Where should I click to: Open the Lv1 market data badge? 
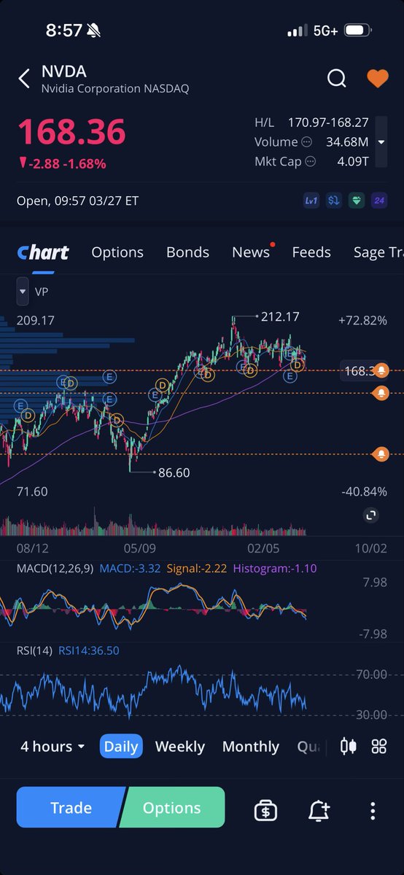point(311,201)
